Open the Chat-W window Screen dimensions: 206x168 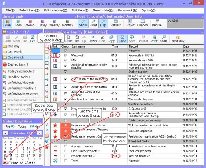[143, 23]
